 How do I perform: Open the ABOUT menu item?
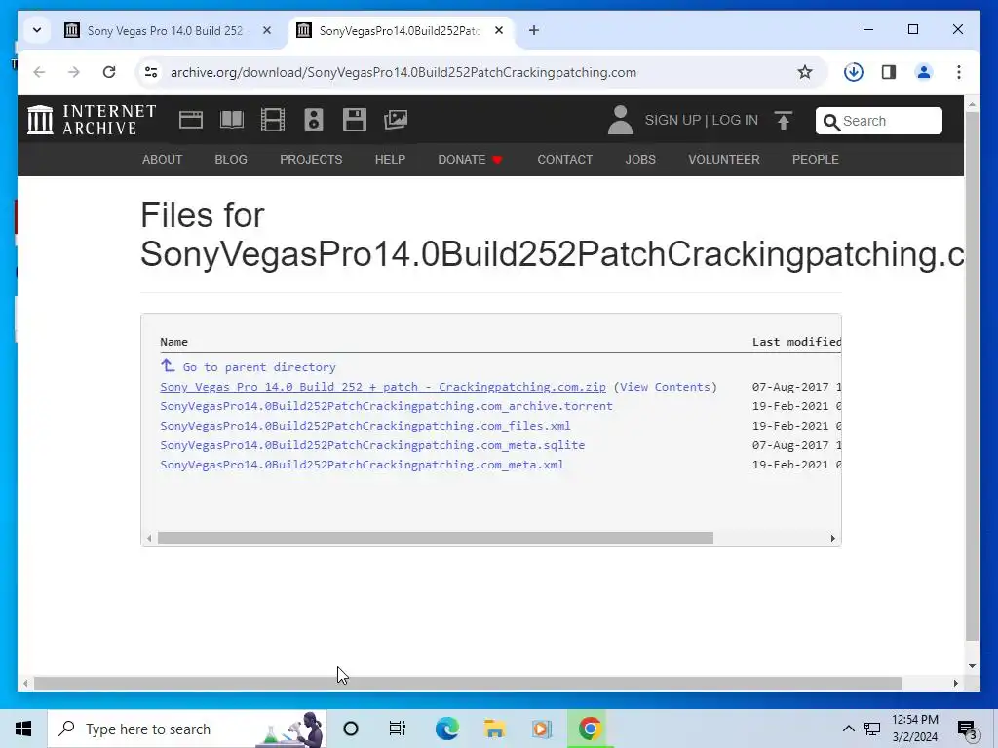click(x=163, y=159)
